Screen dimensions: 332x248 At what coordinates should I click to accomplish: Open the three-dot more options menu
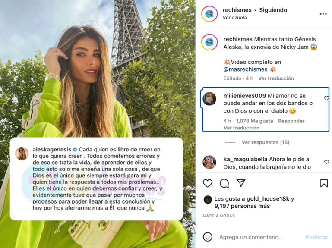323,14
